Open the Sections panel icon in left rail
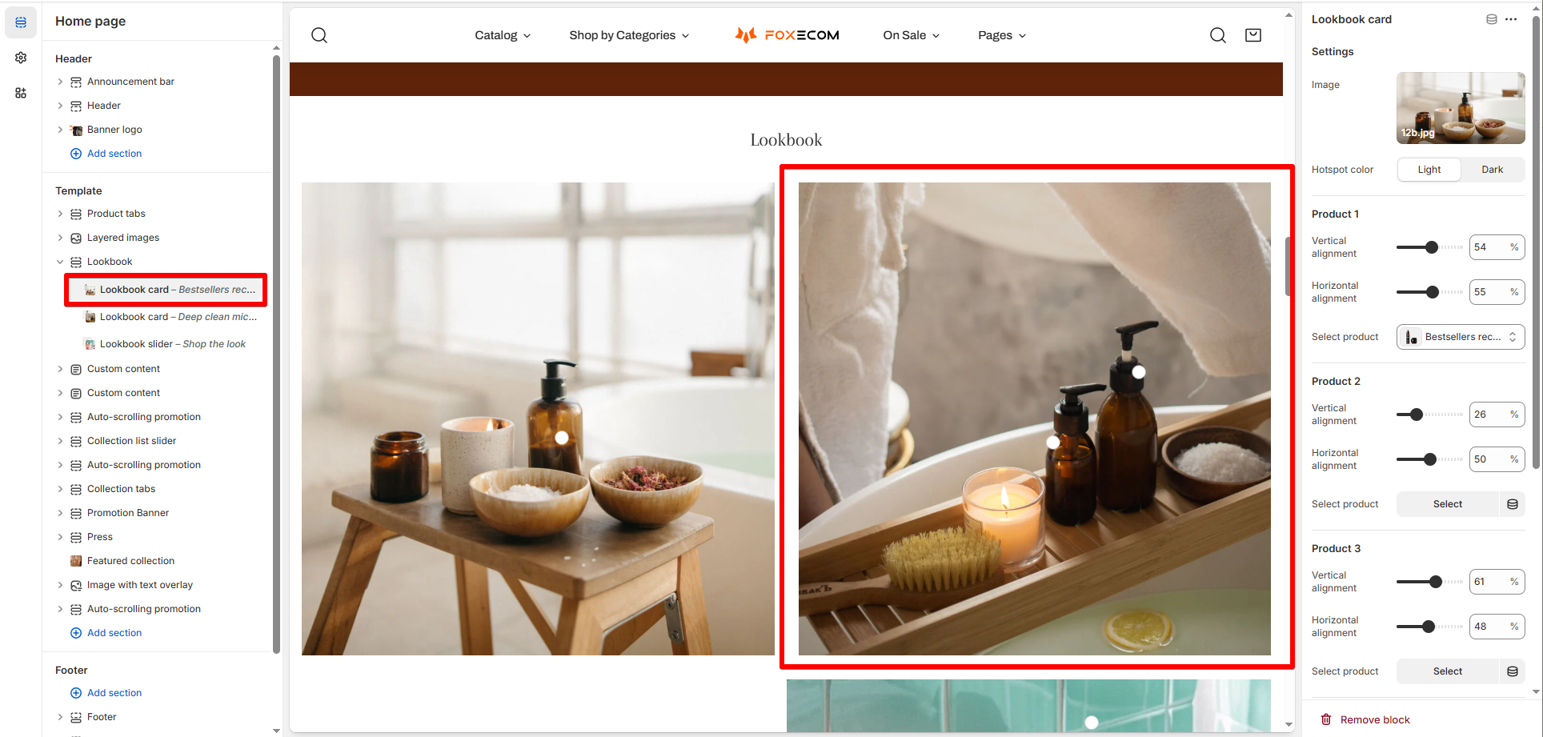1543x737 pixels. coord(21,22)
